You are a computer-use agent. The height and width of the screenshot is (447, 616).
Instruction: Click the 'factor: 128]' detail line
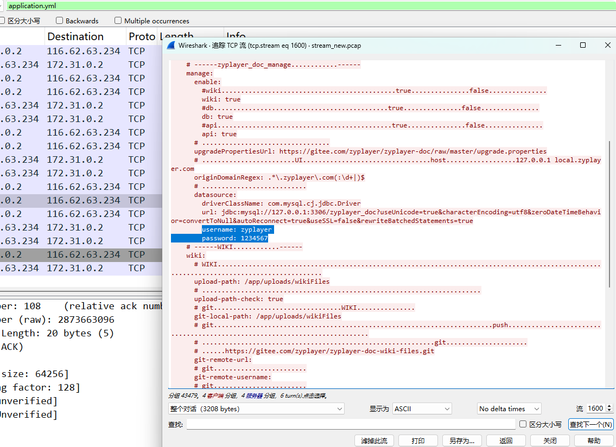point(40,388)
